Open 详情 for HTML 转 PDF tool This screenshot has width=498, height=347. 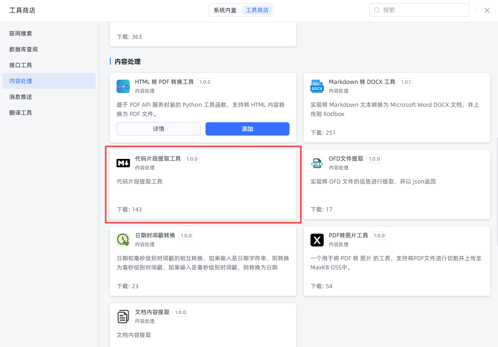tap(158, 129)
